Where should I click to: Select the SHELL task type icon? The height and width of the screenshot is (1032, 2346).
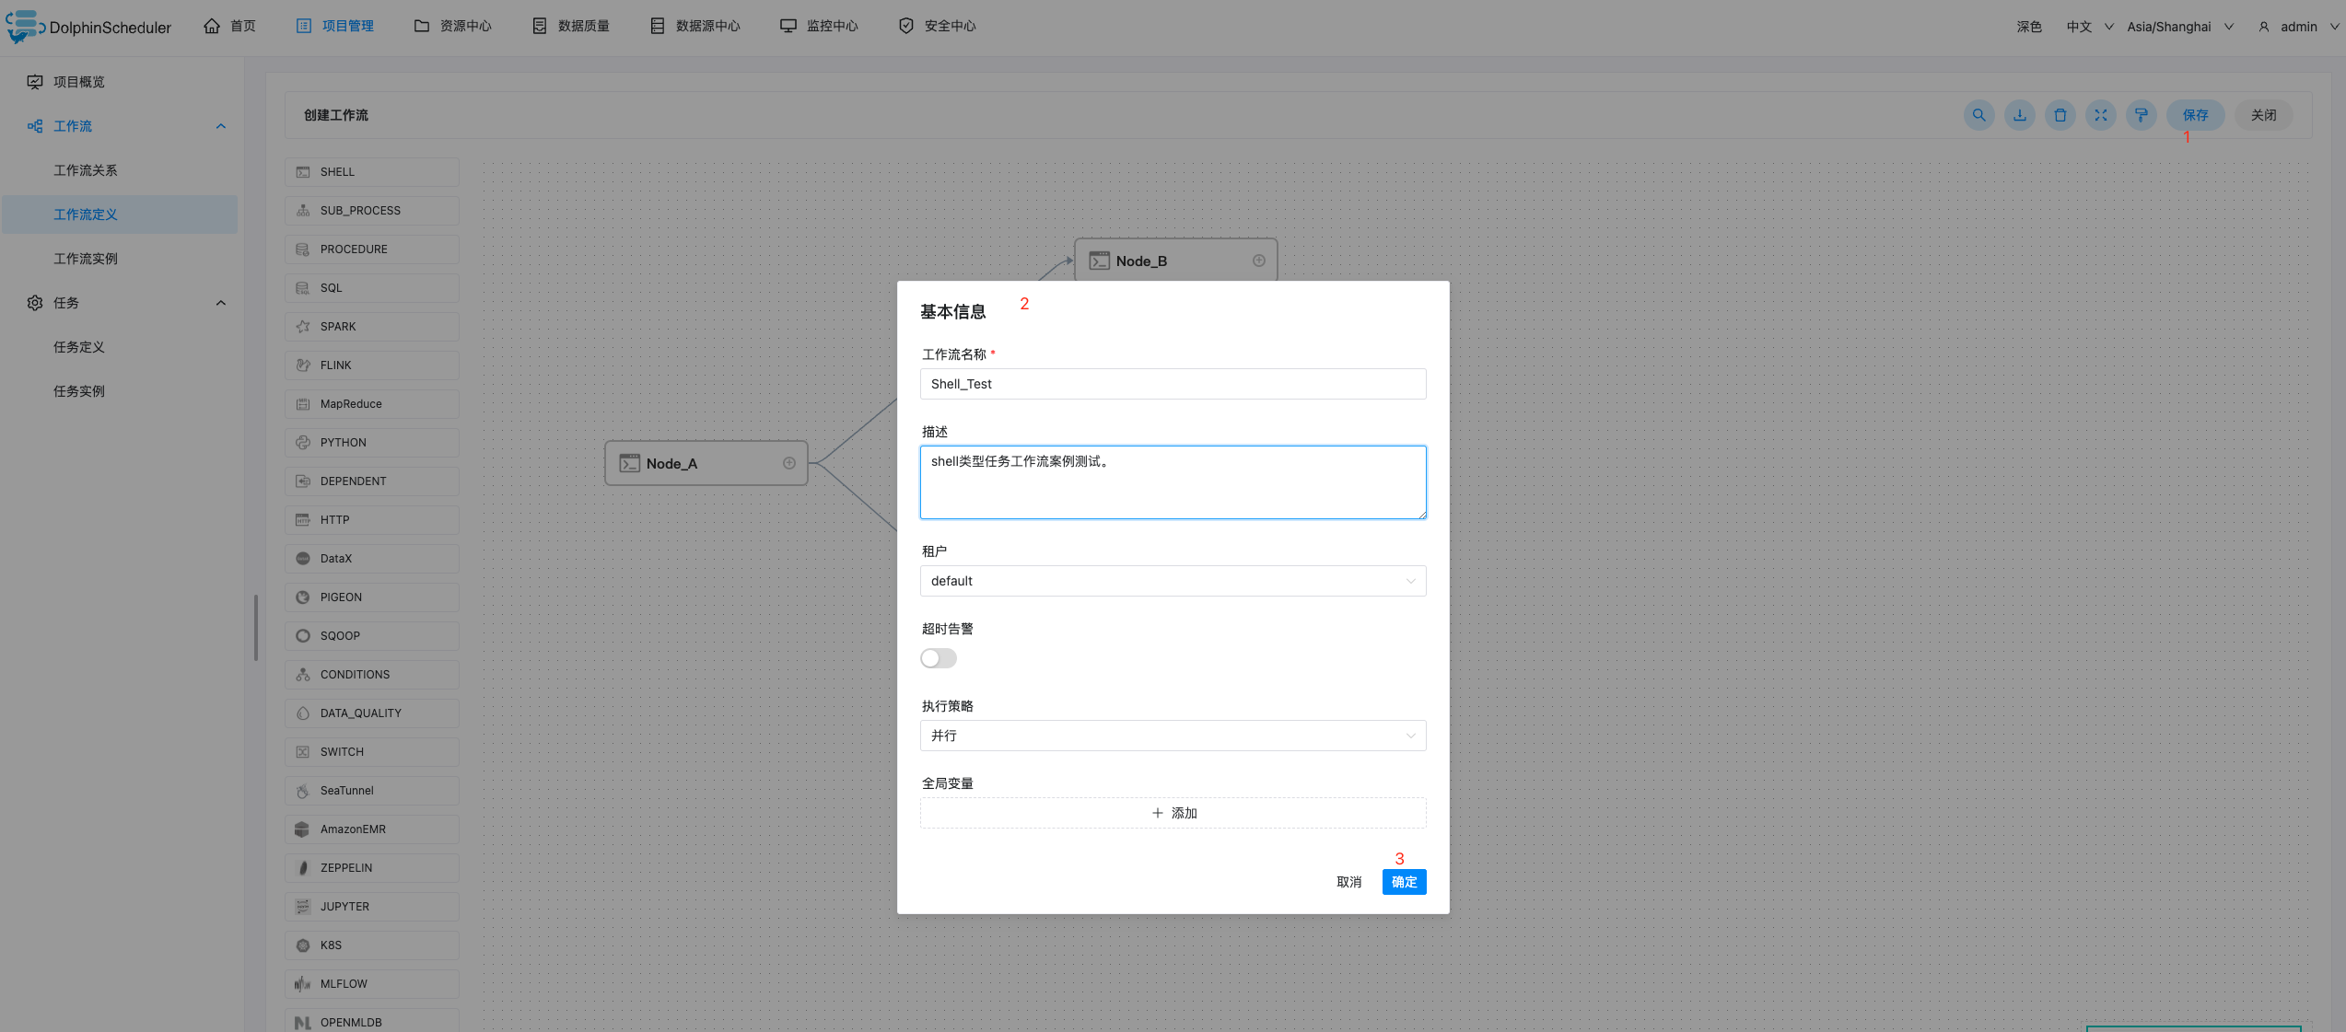(x=303, y=172)
